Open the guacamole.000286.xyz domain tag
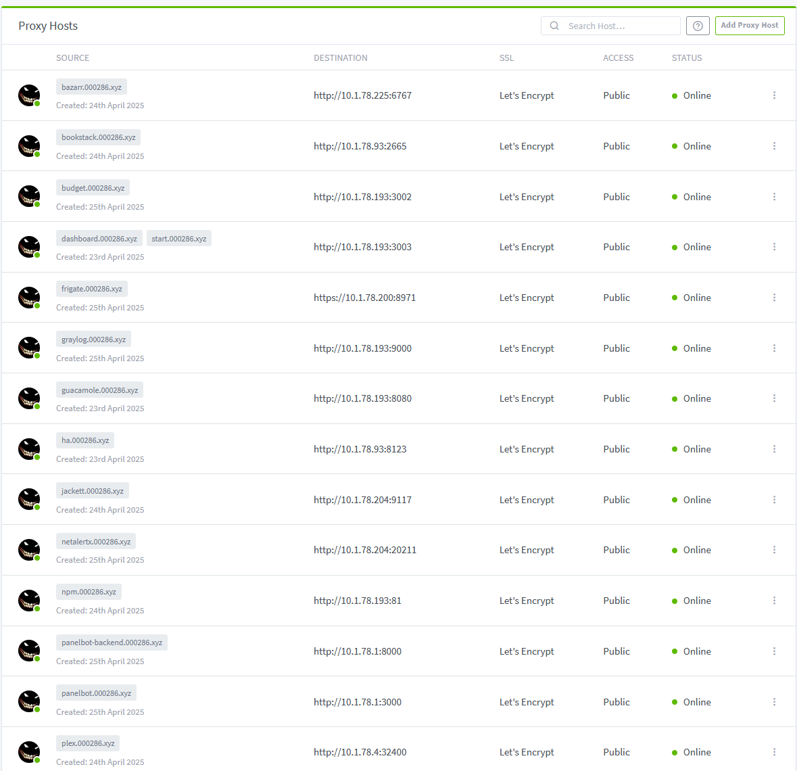Image resolution: width=797 pixels, height=771 pixels. [99, 390]
